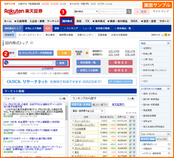This screenshot has height=158, width=174.
Task: Click green check icon in 任天堂 row
Action: (x=130, y=133)
